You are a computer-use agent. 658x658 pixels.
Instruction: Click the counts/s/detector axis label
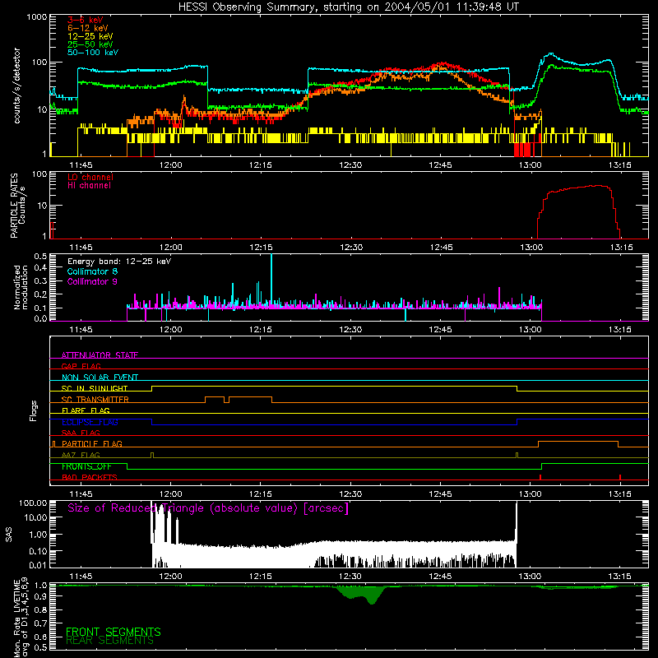pyautogui.click(x=17, y=86)
